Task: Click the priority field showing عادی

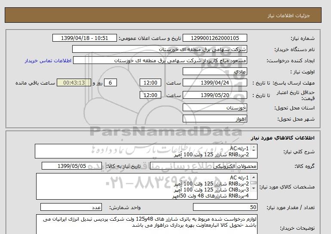Action: (x=215, y=71)
